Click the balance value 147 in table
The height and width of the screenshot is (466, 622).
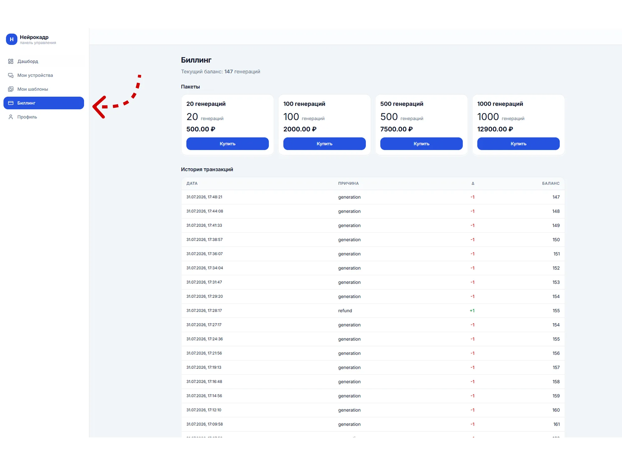pyautogui.click(x=556, y=197)
